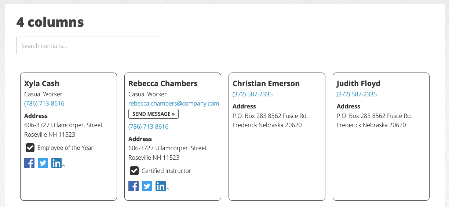Open rebecca.chambers@company.com email link
This screenshot has width=449, height=207.
(174, 104)
